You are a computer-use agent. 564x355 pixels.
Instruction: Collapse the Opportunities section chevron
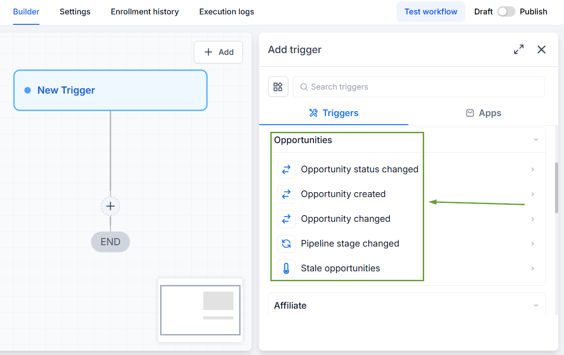(536, 140)
